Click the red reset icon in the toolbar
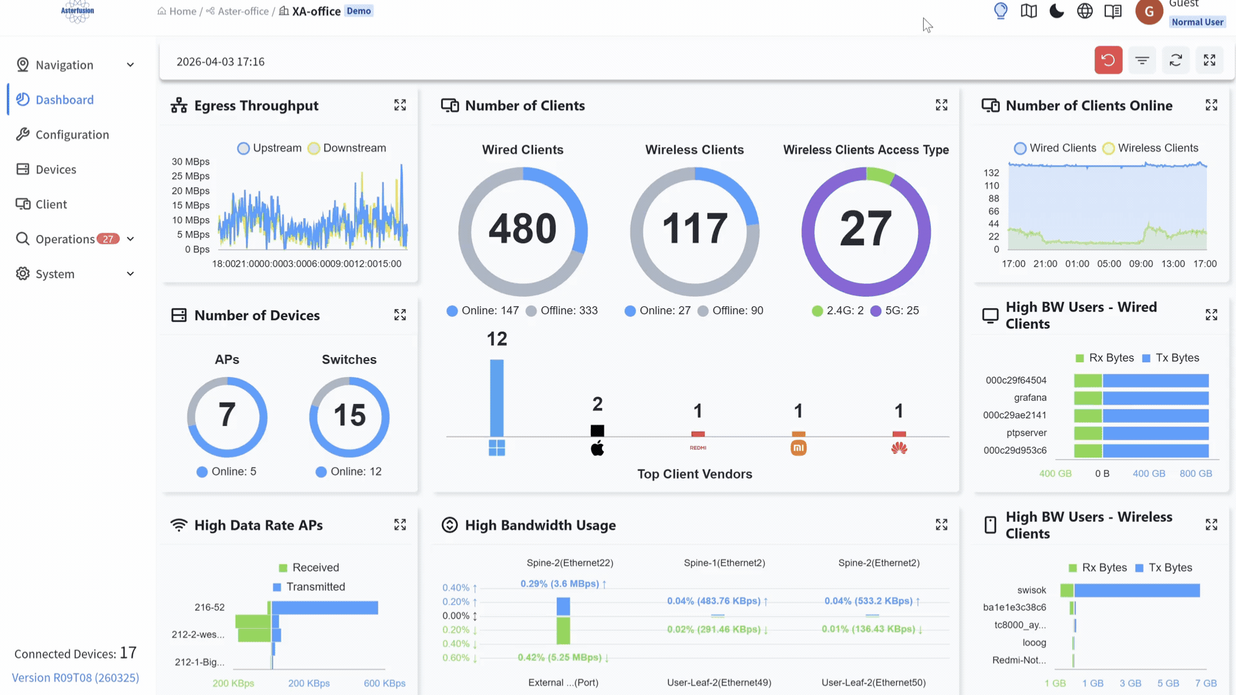This screenshot has width=1236, height=695. [1108, 60]
